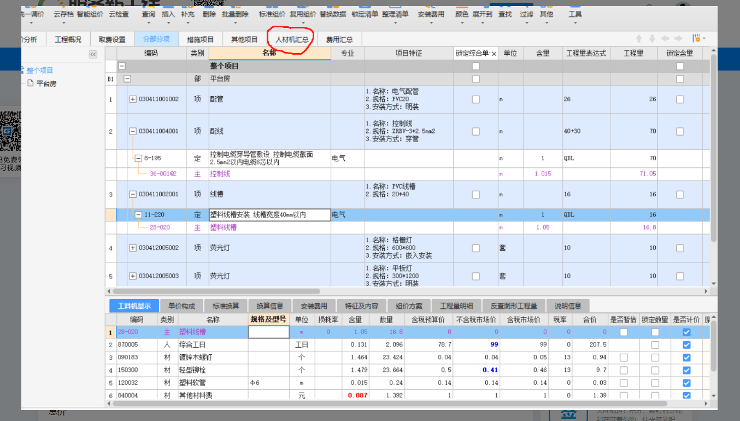Viewport: 740px width, 421px height.
Task: Collapse quota 8-195 sub-item
Action: 138,158
